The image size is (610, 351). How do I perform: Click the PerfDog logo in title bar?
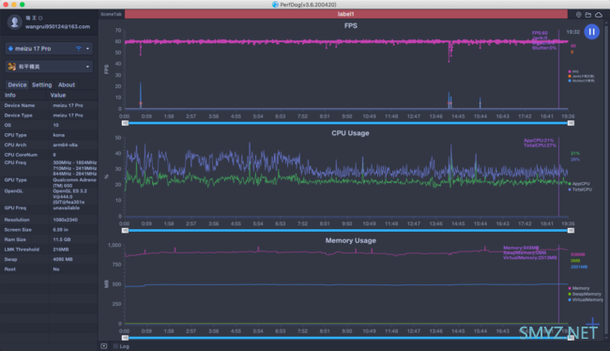pyautogui.click(x=275, y=5)
